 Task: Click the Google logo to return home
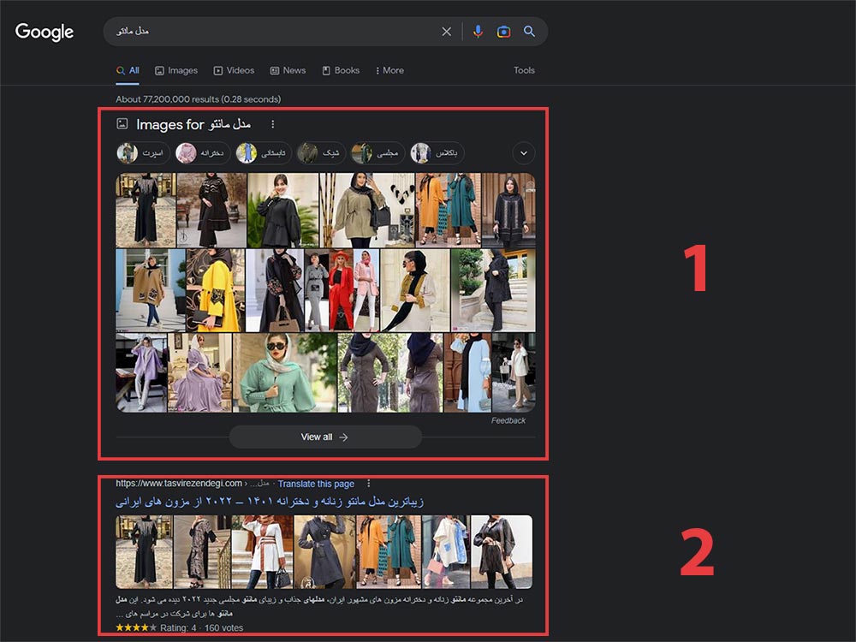point(44,32)
